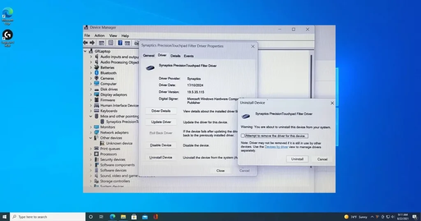
Task: Open the Help menu in Device Manager
Action: (x=125, y=36)
